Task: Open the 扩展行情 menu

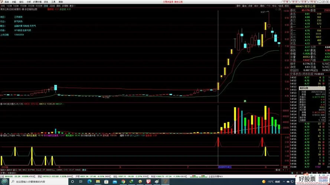Action: 37,2
